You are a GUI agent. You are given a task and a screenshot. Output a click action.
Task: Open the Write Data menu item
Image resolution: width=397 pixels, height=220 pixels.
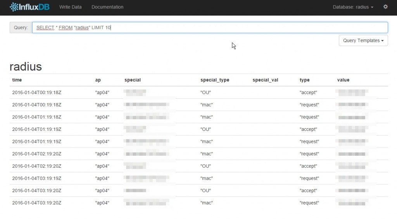[x=71, y=7]
